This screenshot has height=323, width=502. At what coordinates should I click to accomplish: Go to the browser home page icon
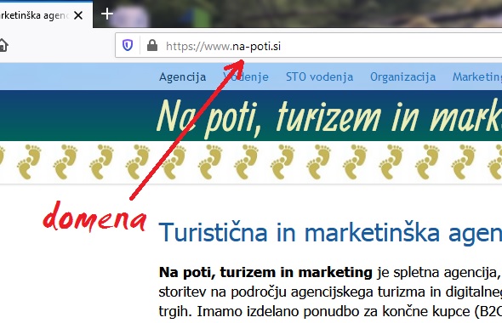tap(3, 45)
